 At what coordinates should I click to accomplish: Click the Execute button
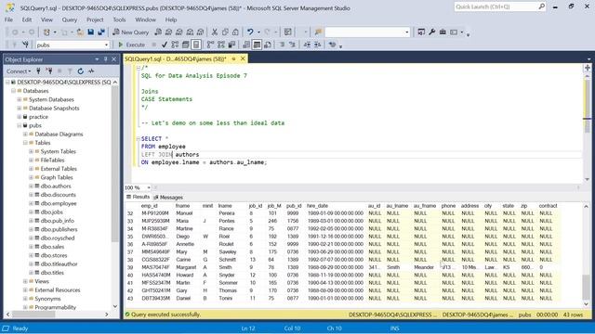(132, 45)
